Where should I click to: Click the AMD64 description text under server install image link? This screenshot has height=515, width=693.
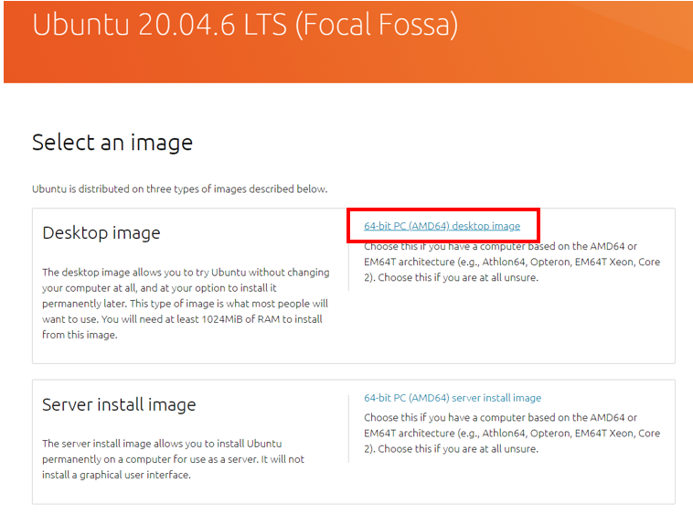[512, 433]
